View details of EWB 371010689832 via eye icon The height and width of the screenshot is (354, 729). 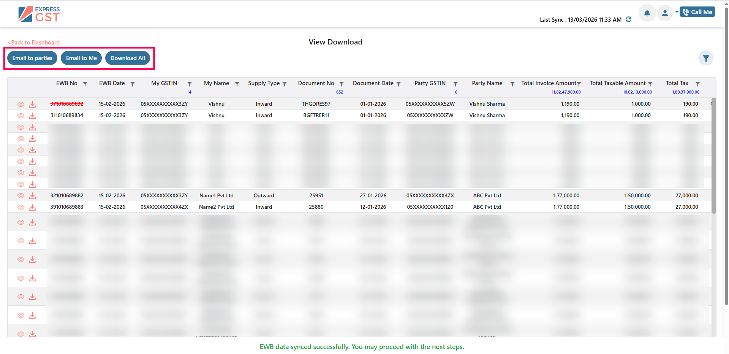21,104
